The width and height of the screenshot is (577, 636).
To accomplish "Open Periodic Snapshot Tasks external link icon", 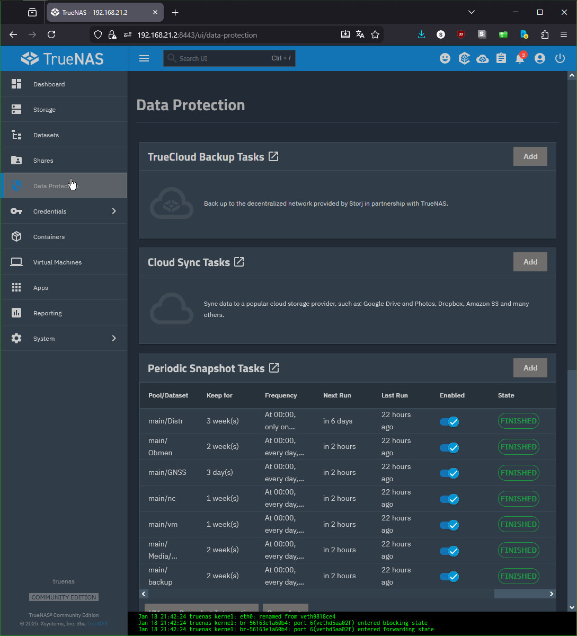I will pos(274,368).
